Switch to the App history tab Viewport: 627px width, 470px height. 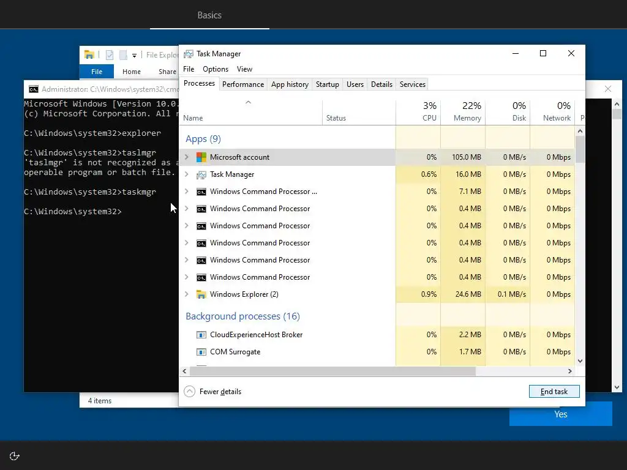tap(290, 84)
